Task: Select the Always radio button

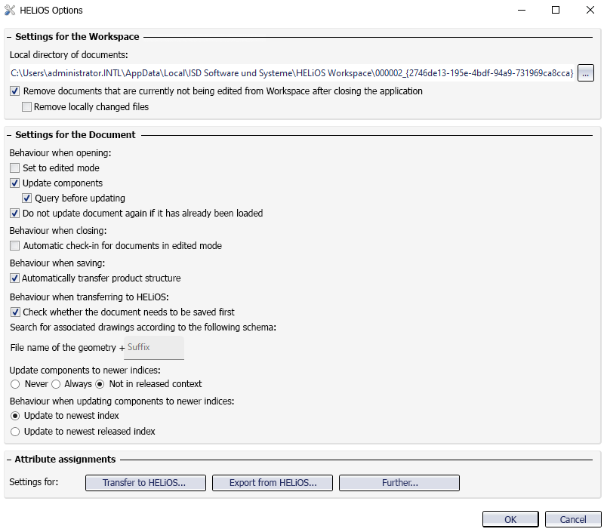Action: point(56,384)
